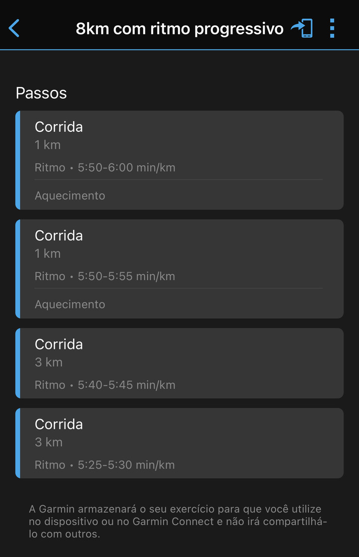Send workout to device icon
This screenshot has width=359, height=557.
[x=302, y=28]
